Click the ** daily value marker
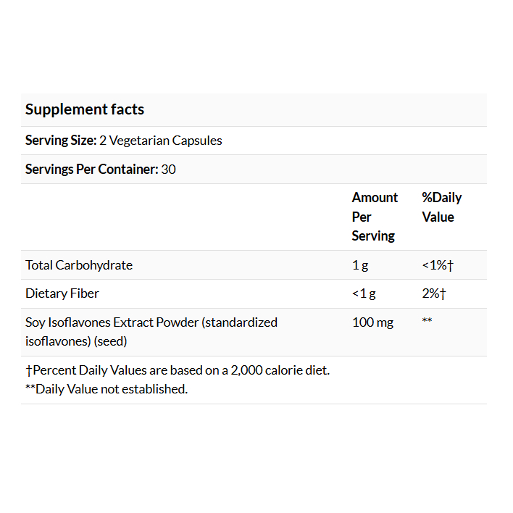Image resolution: width=513 pixels, height=513 pixels. 427,320
